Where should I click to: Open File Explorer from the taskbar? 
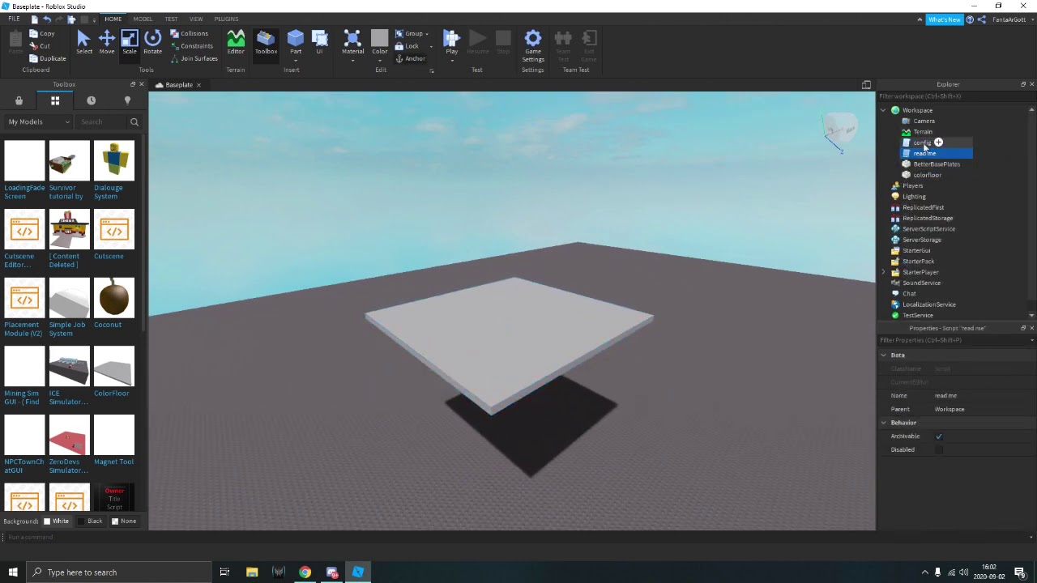[252, 572]
